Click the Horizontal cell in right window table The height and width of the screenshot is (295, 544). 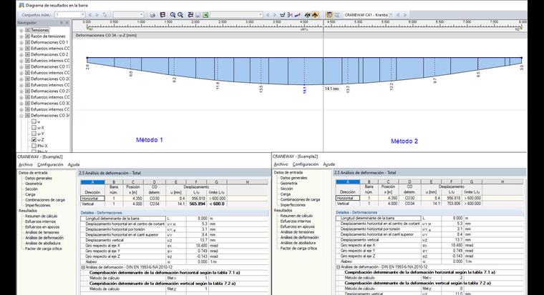[348, 198]
